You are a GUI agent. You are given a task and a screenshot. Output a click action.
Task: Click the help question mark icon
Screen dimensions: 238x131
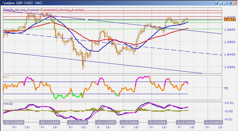click(x=216, y=3)
